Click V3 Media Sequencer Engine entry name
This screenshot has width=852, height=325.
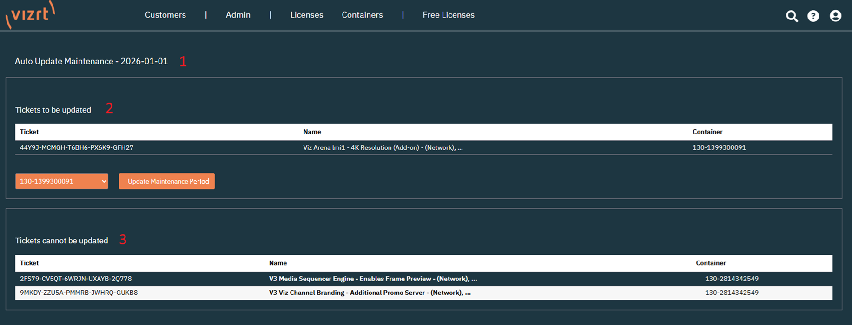(x=373, y=279)
